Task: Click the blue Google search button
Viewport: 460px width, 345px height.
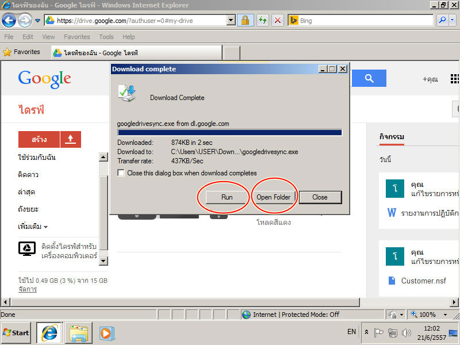Action: click(369, 78)
